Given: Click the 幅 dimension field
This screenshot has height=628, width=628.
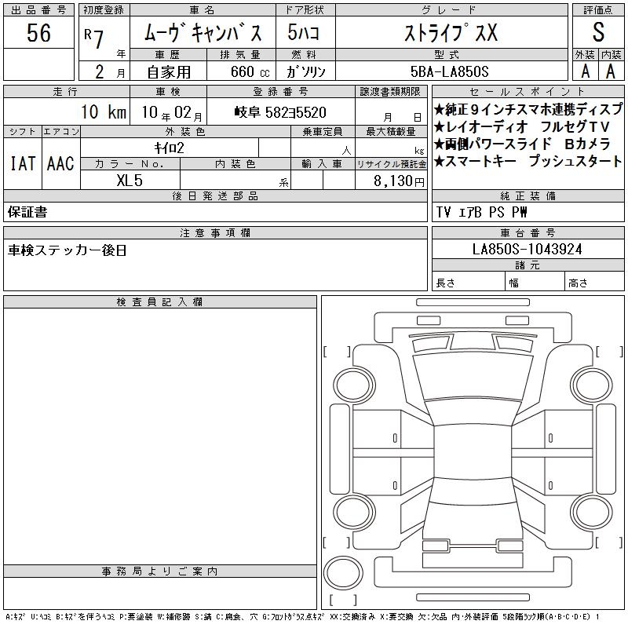Looking at the screenshot, I should 535,283.
